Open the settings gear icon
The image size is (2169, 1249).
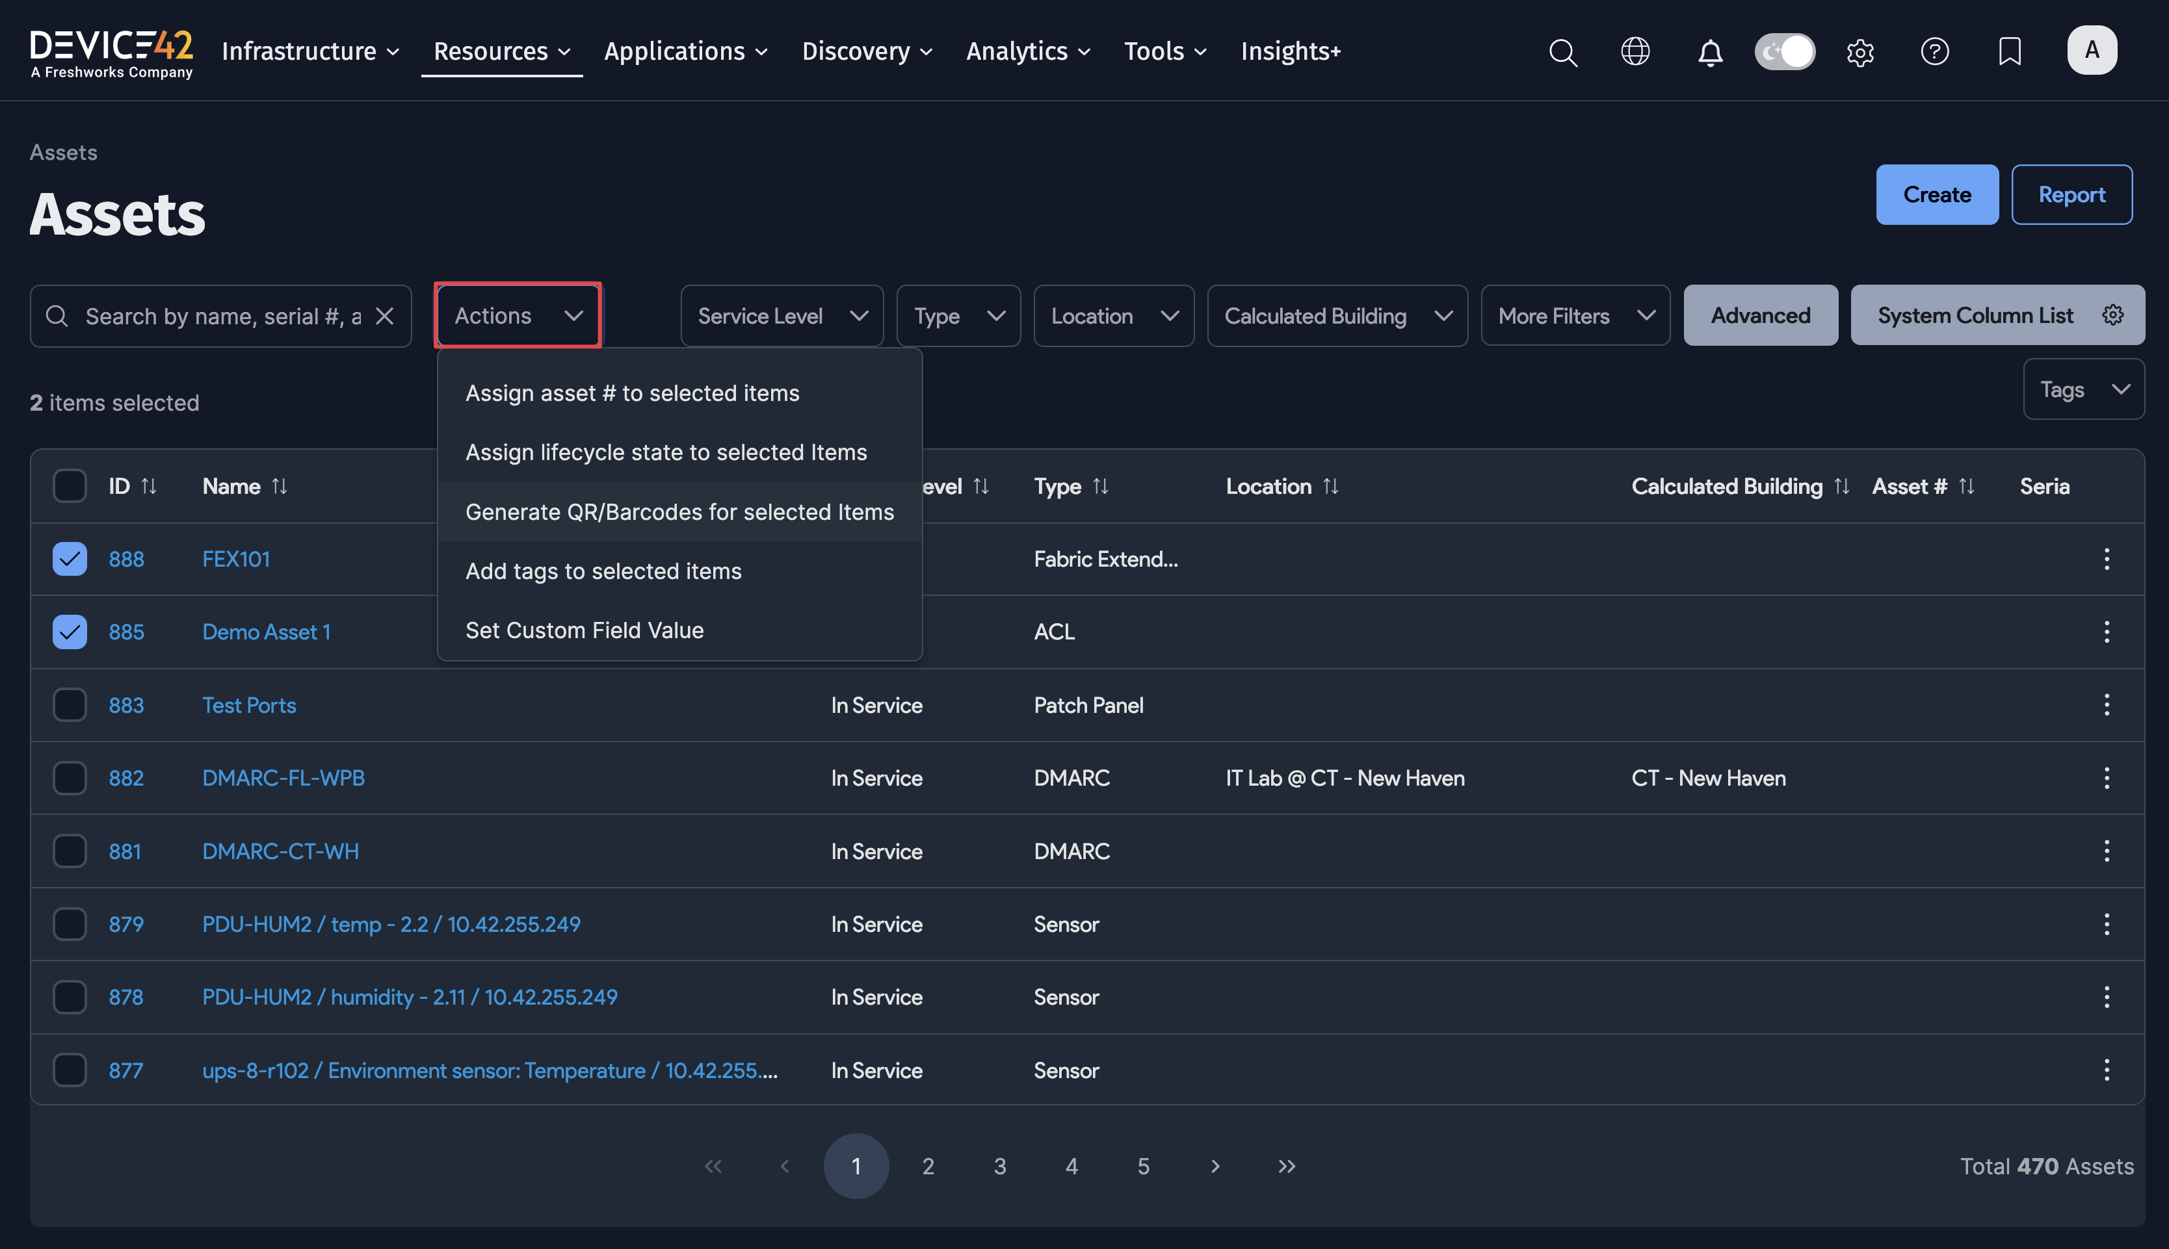1860,51
